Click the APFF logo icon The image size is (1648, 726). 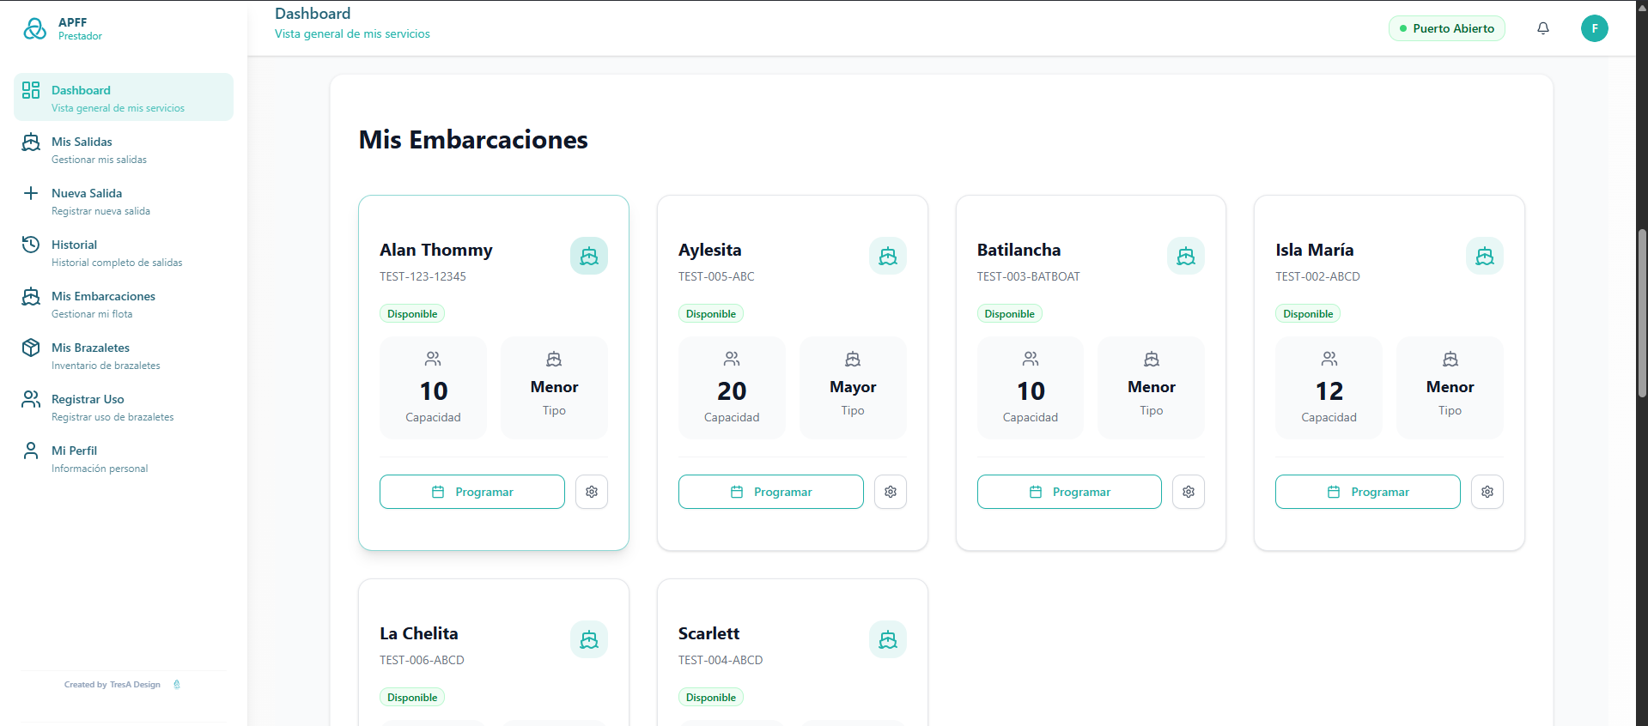34,28
